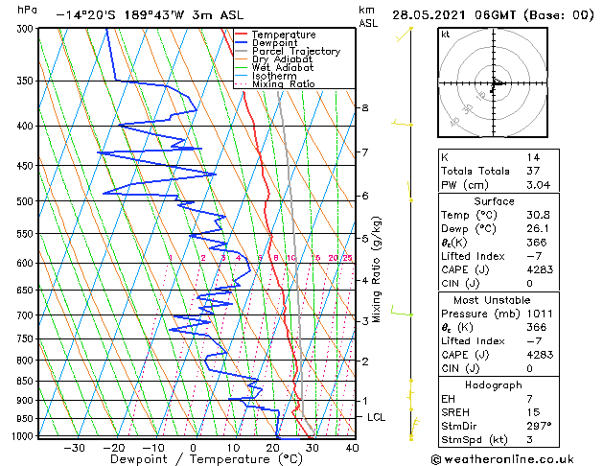Click the -30 temperature axis label
This screenshot has width=603, height=466.
[x=74, y=448]
